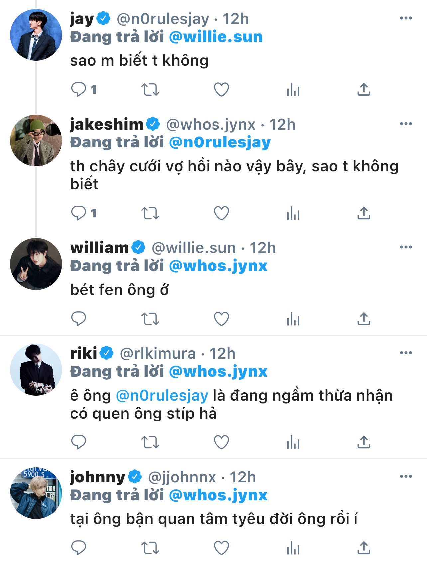Viewport: 427px width, 561px height.
Task: Open the @whos.jynx link in johnny's reply
Action: click(218, 495)
